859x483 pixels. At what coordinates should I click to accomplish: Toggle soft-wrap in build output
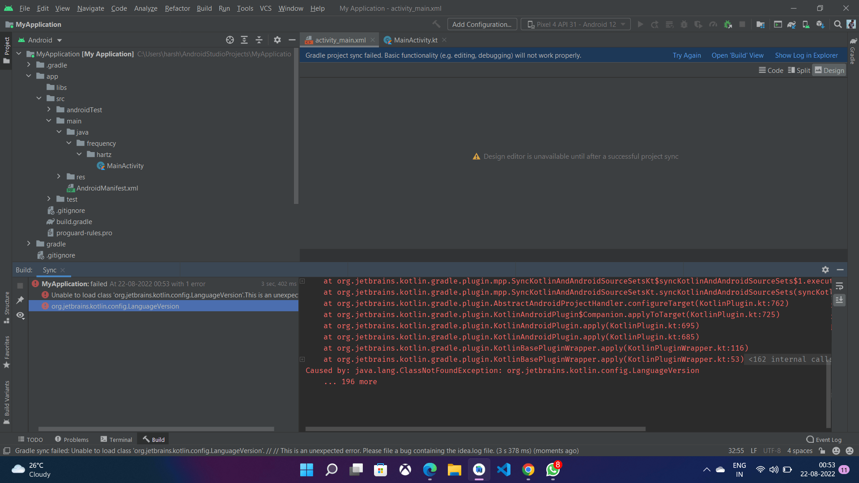839,286
